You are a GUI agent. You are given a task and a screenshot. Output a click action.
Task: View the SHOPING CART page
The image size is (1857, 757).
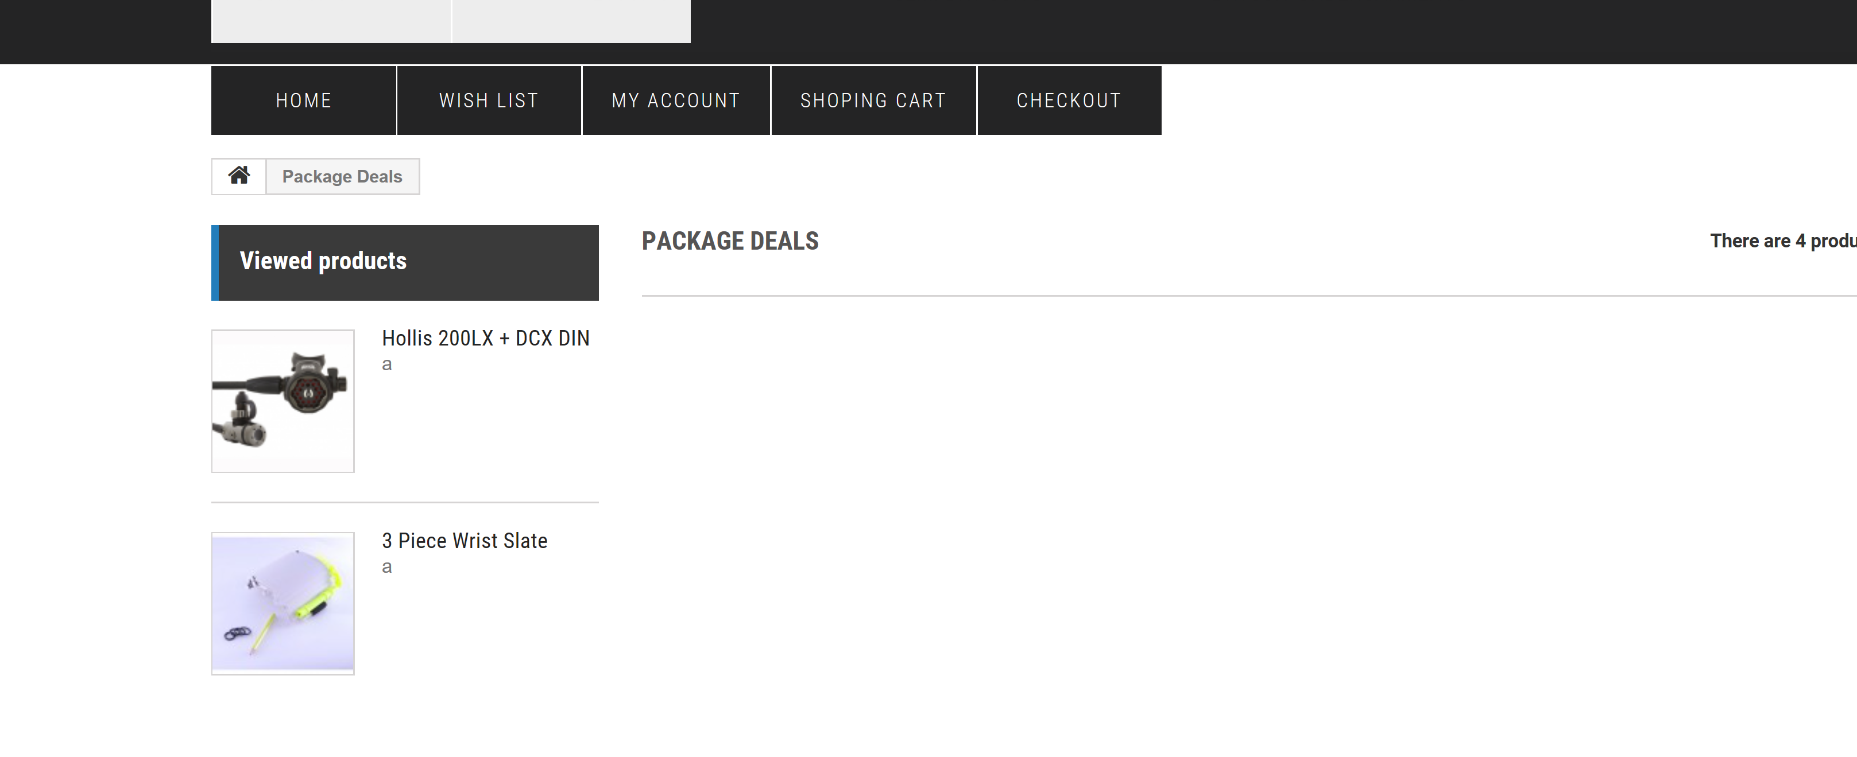pos(873,100)
